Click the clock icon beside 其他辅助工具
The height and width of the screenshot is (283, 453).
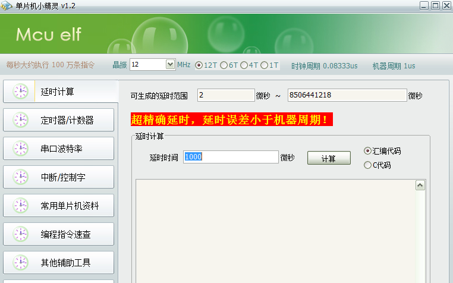pyautogui.click(x=21, y=262)
